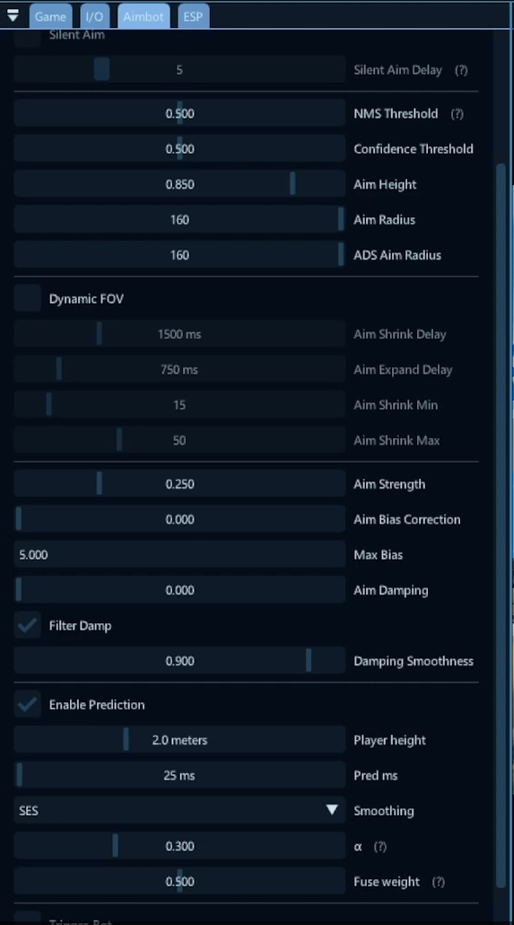Click the Aim Strength slider

pyautogui.click(x=179, y=484)
